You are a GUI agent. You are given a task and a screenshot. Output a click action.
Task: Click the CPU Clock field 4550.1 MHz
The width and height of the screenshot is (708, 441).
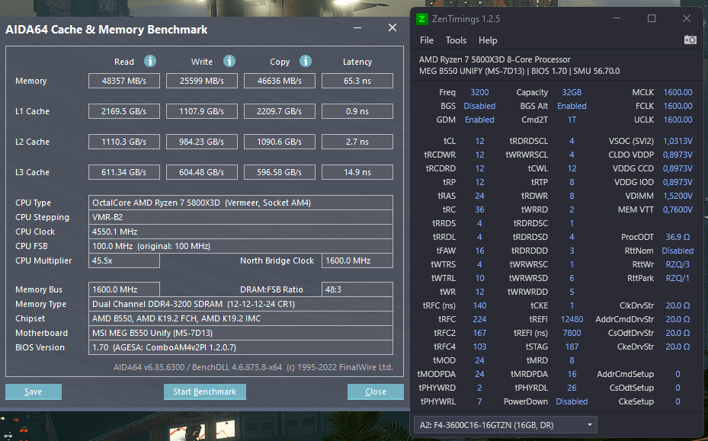coord(241,232)
